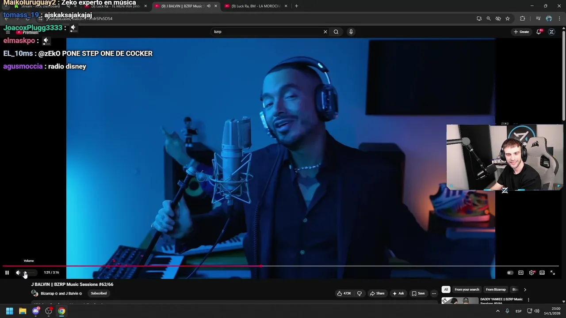Screen dimensions: 566x318
Task: Close the J BALVIN BZRP tab
Action: coord(216,6)
